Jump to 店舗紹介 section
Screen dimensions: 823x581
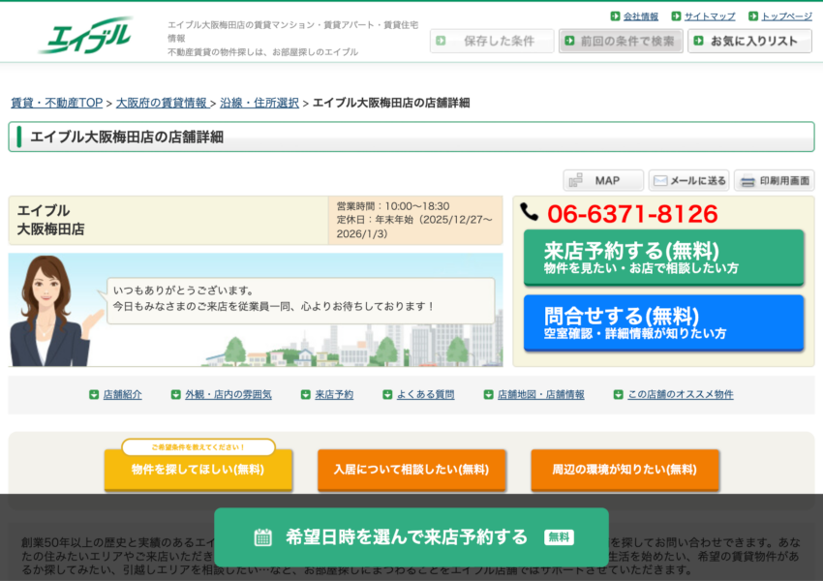point(122,395)
